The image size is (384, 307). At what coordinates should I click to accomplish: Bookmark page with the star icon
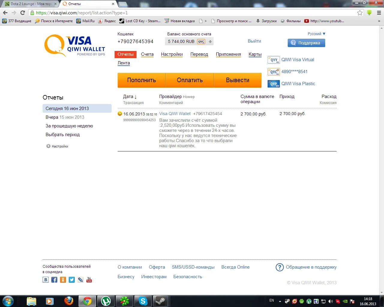(360, 13)
